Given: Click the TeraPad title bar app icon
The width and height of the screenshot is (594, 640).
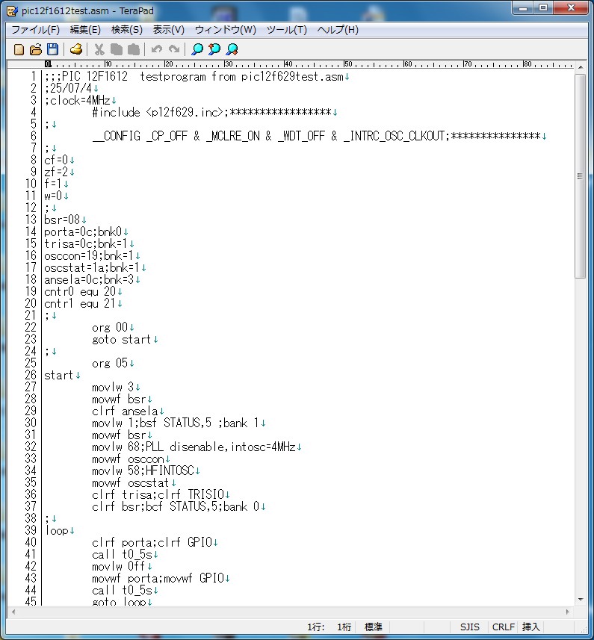Looking at the screenshot, I should tap(12, 10).
